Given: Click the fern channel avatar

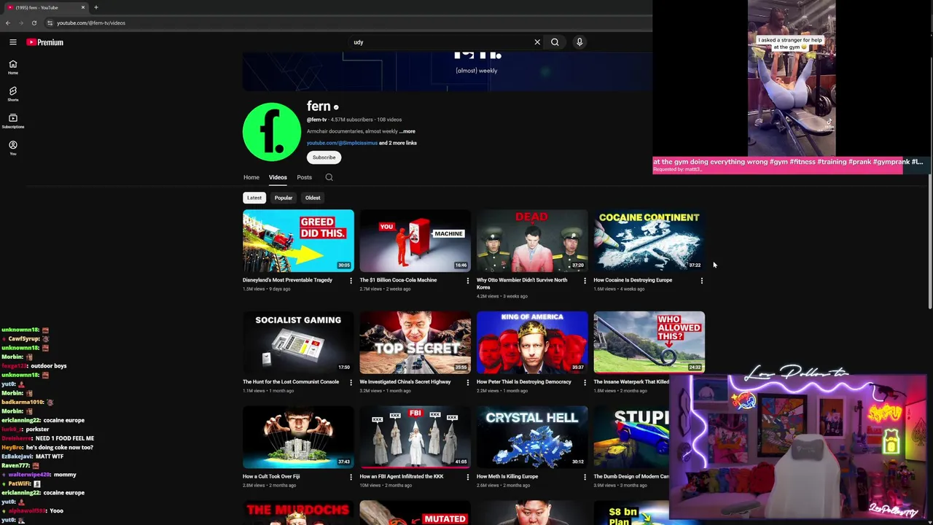Looking at the screenshot, I should pyautogui.click(x=272, y=132).
